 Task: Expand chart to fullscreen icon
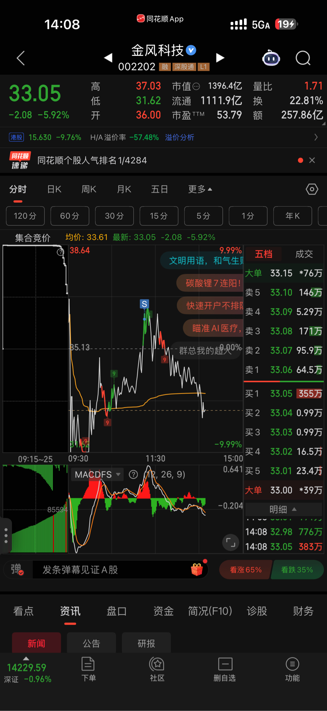point(230,542)
